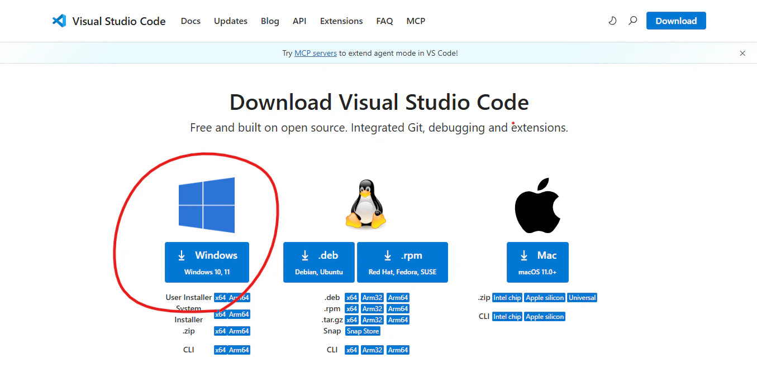Select Mac CLI Intel chip
The image size is (757, 392).
click(507, 317)
